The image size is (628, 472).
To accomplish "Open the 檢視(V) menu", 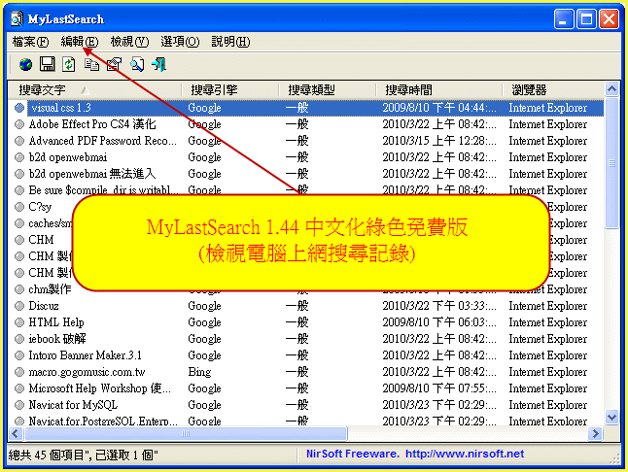I will pos(129,42).
